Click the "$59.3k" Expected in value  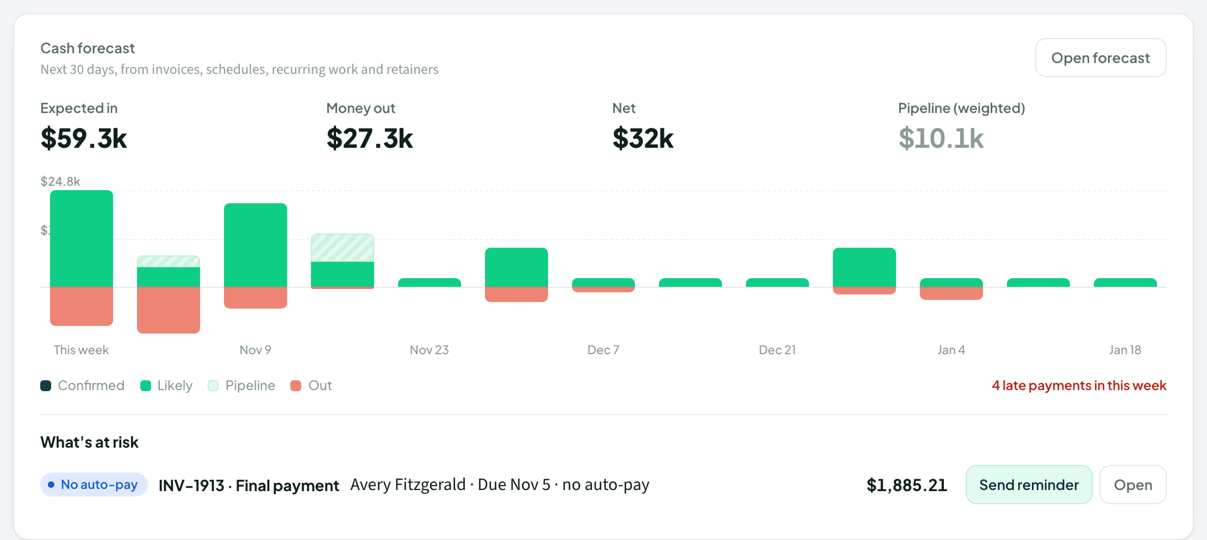point(84,138)
